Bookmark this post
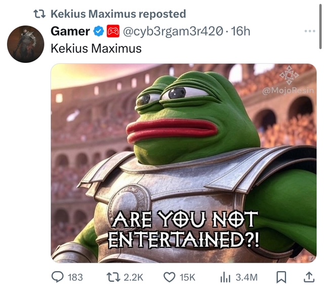 281,277
